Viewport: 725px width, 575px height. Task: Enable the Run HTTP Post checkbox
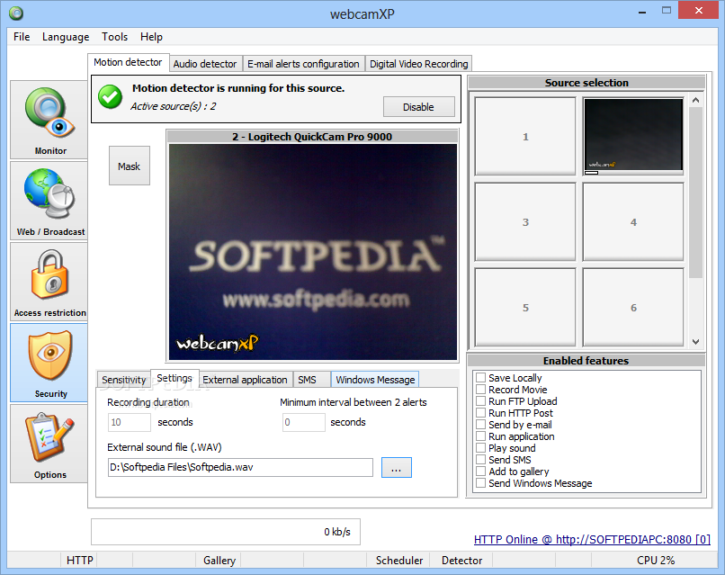pos(481,413)
